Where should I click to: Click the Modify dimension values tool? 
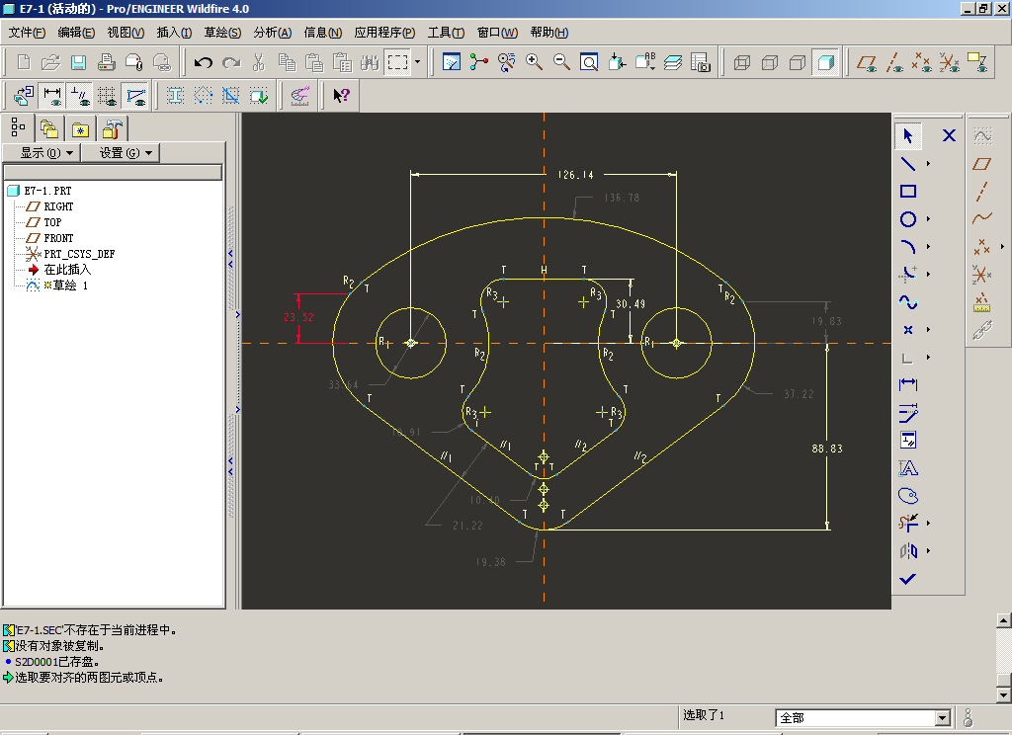pyautogui.click(x=908, y=412)
